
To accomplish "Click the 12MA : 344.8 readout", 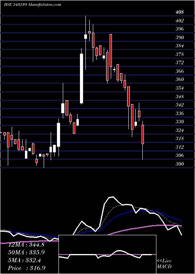I will [x=26, y=245].
